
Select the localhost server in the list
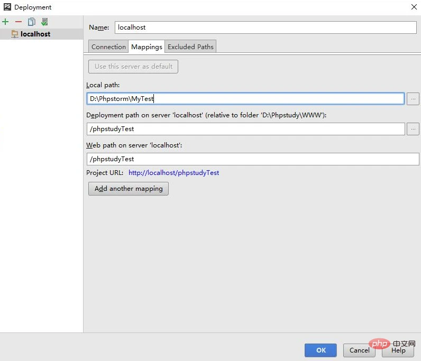(x=35, y=34)
